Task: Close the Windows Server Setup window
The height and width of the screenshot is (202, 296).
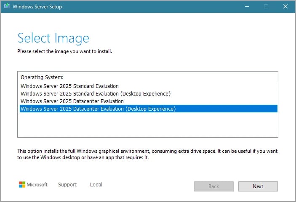Action: pos(285,6)
